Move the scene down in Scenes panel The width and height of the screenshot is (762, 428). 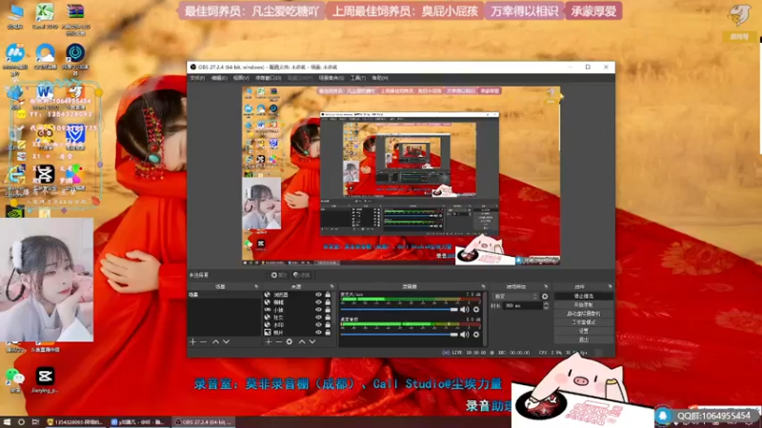tap(226, 342)
